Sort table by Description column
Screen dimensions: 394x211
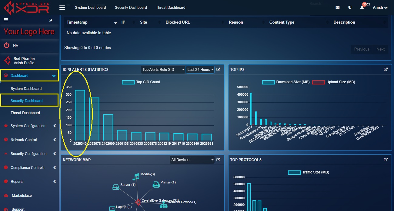[359, 22]
